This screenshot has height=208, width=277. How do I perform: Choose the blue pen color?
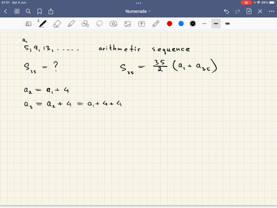[x=181, y=24]
